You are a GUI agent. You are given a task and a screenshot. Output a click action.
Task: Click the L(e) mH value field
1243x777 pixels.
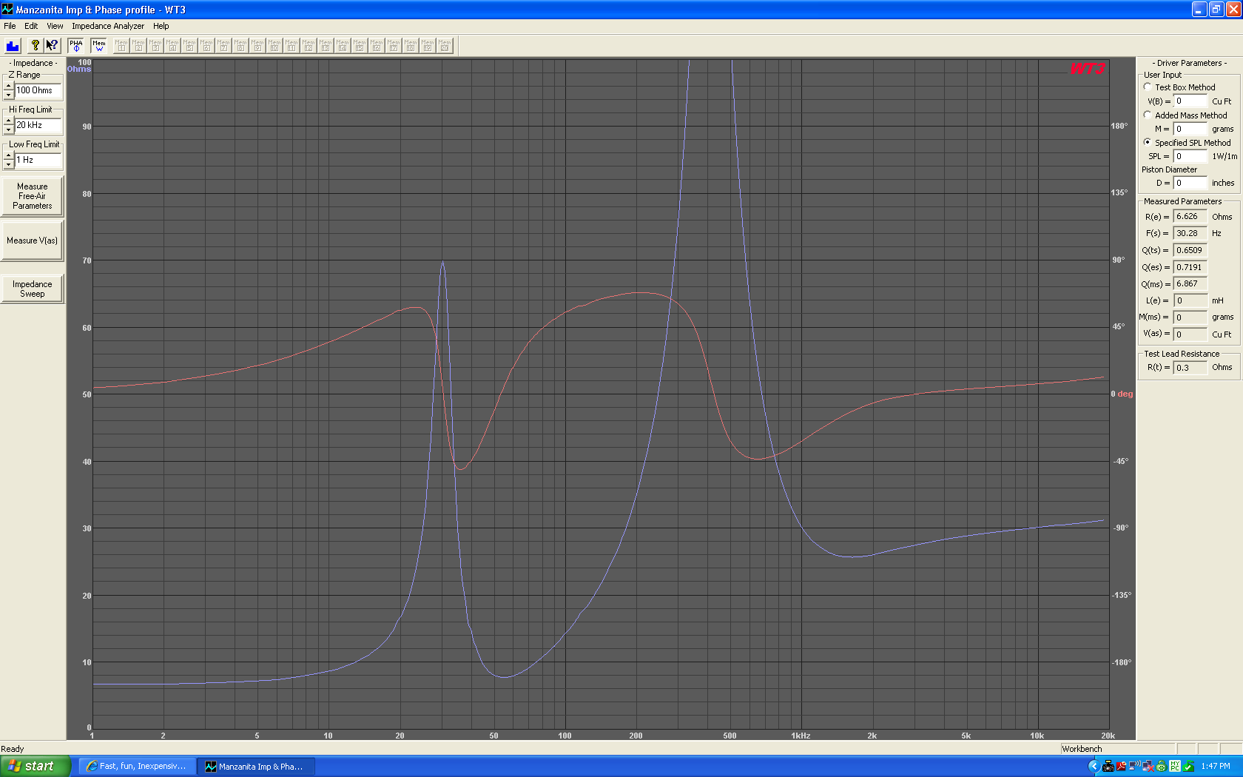tap(1190, 300)
